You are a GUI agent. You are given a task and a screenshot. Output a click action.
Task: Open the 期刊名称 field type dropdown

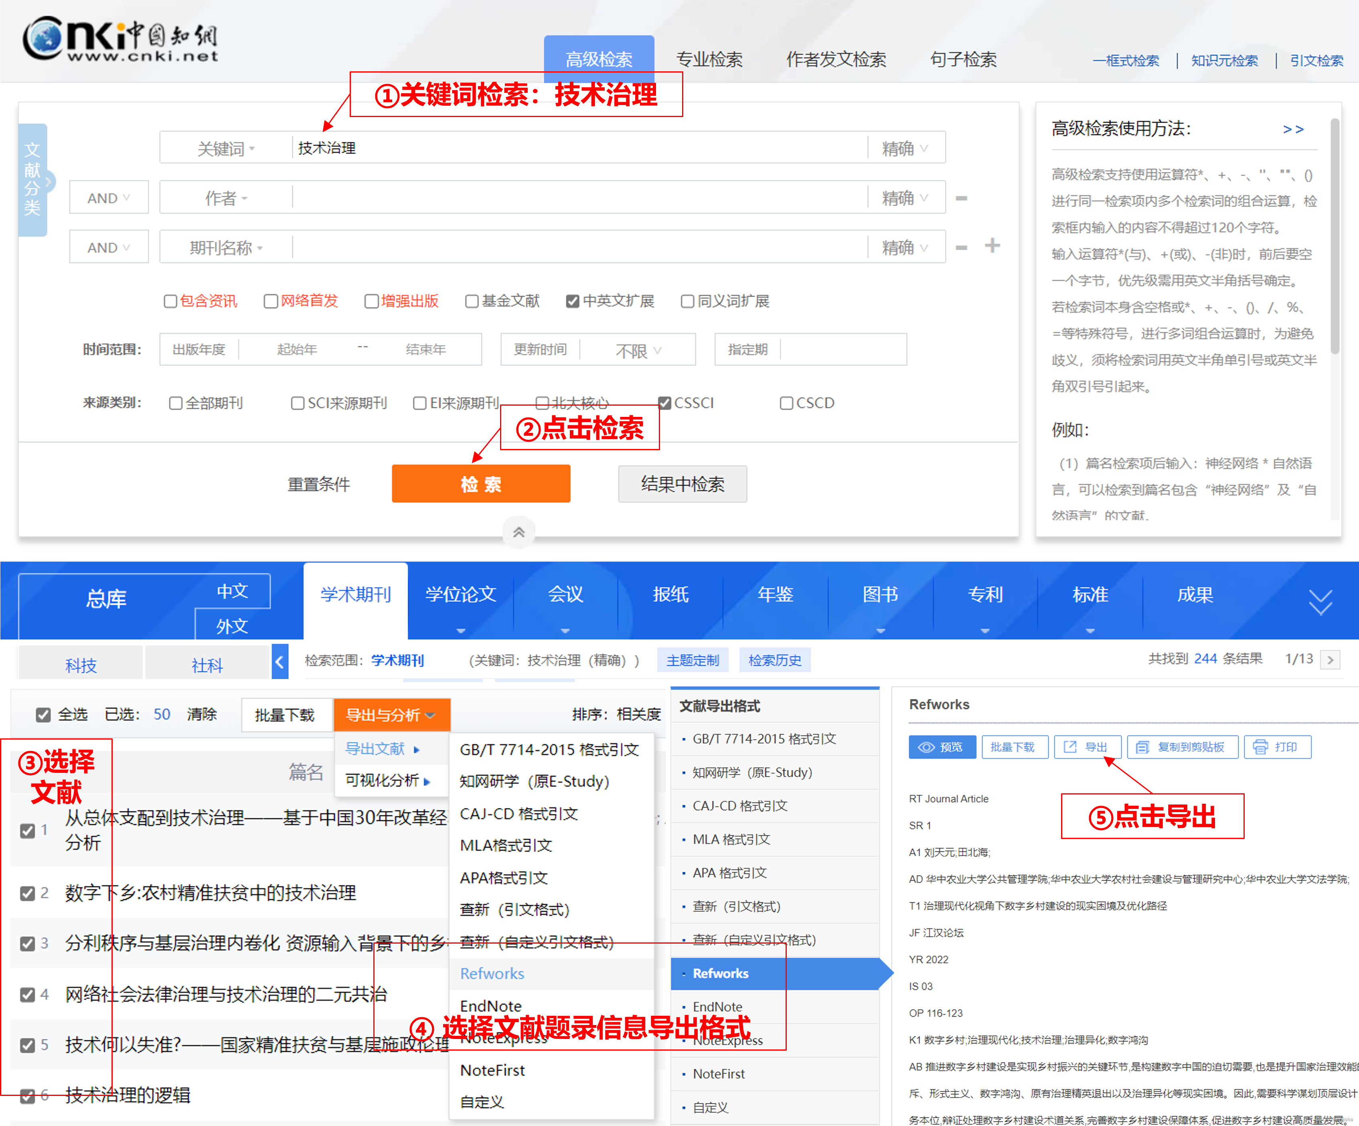pos(226,248)
